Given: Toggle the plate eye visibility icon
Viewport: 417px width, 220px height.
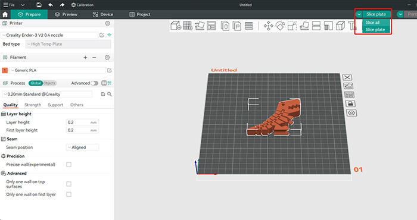Looking at the screenshot, I should click(x=351, y=113).
